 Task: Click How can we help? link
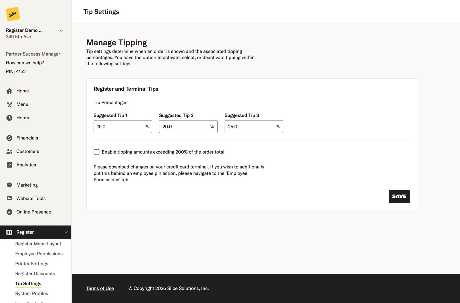25,63
